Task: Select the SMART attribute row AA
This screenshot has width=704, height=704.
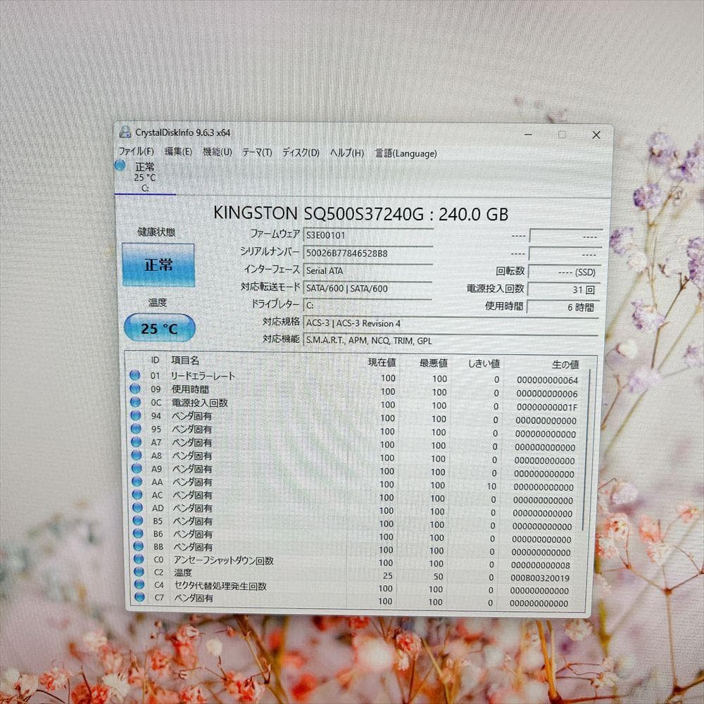Action: tap(211, 484)
